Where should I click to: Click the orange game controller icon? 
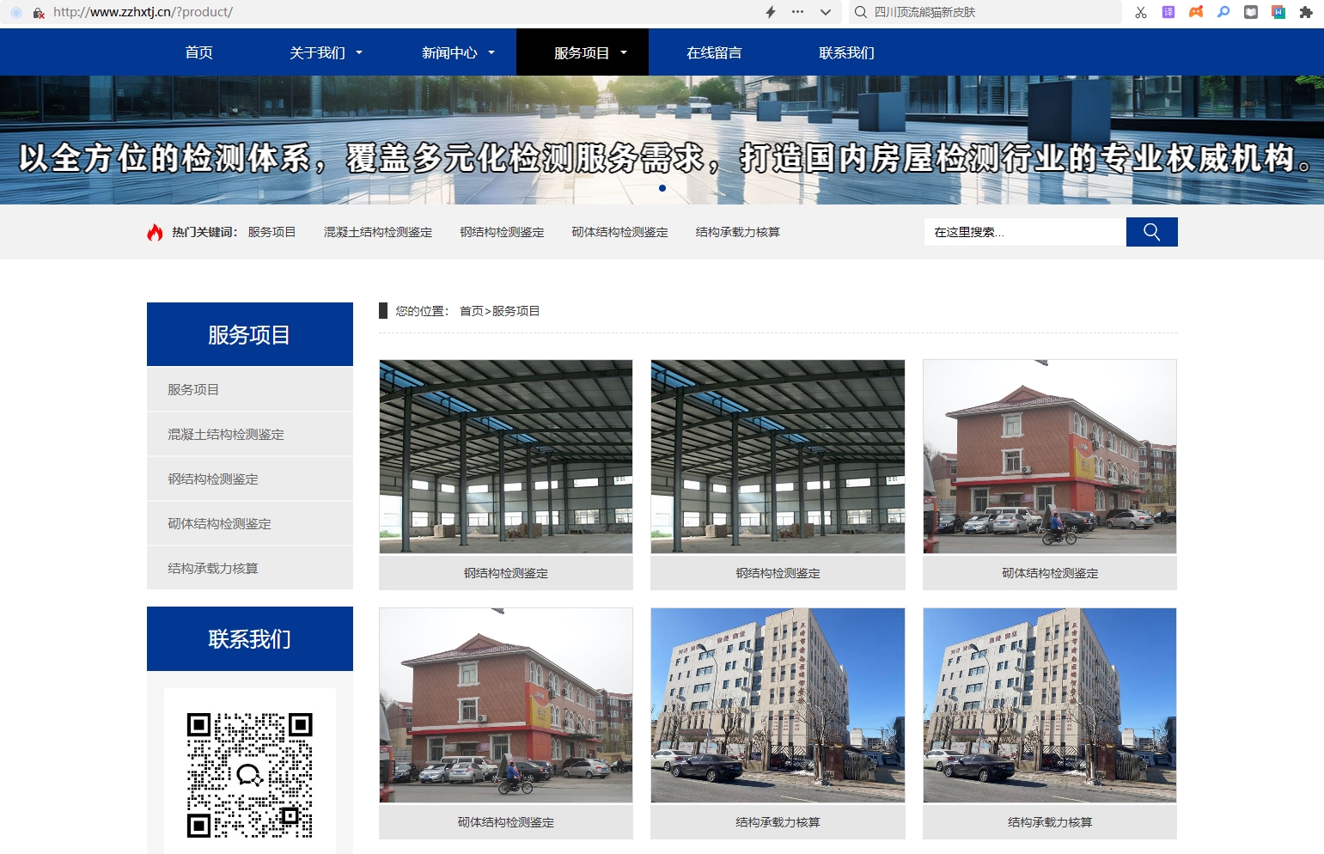[x=1195, y=12]
